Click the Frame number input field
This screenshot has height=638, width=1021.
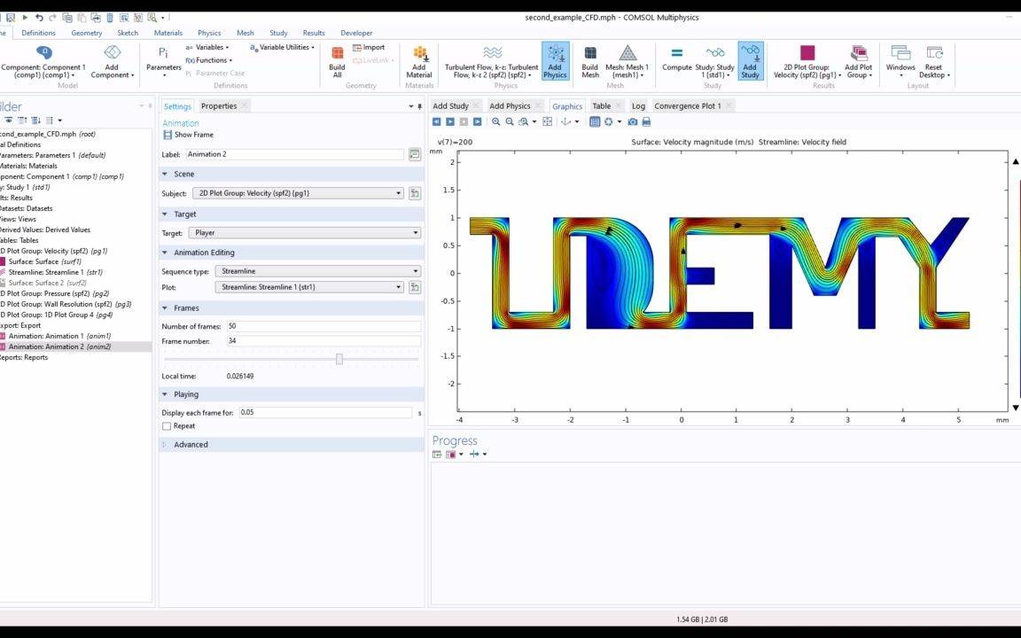click(x=323, y=341)
